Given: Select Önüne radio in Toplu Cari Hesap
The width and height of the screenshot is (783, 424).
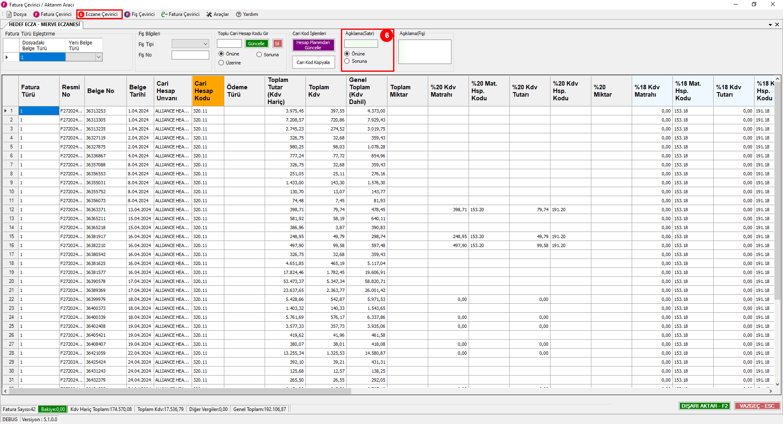Looking at the screenshot, I should pyautogui.click(x=221, y=54).
